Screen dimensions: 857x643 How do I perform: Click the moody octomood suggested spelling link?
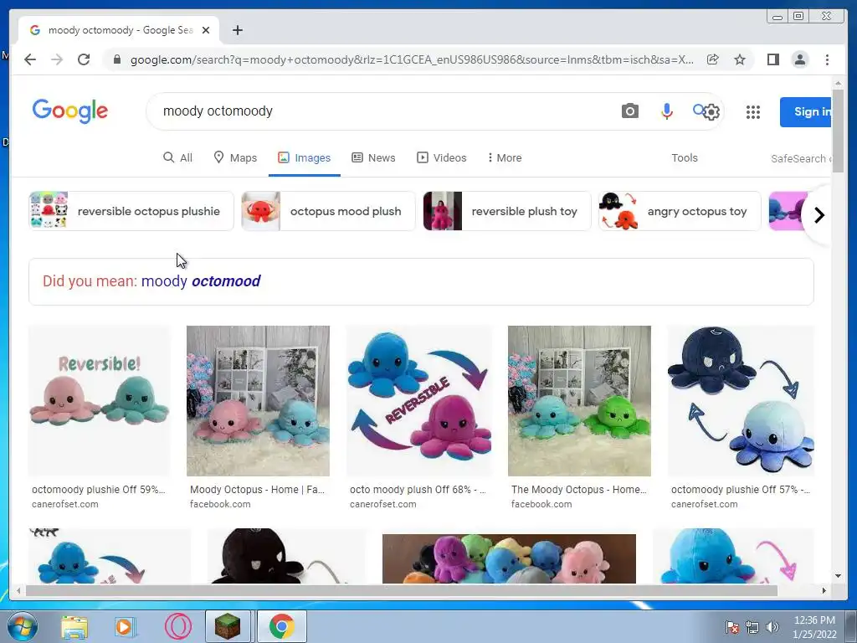click(x=201, y=281)
